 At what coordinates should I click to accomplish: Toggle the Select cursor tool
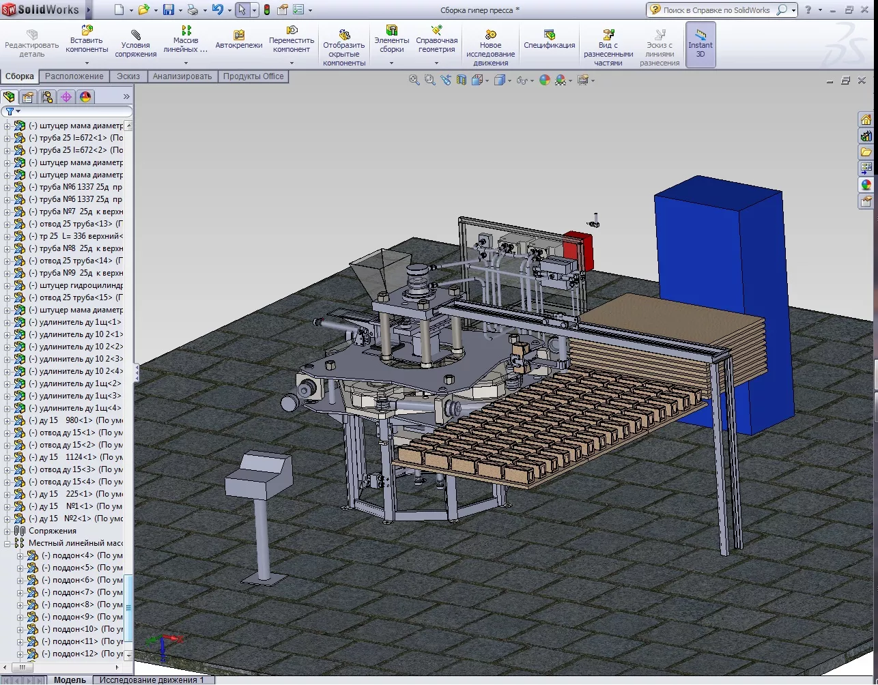tap(242, 10)
